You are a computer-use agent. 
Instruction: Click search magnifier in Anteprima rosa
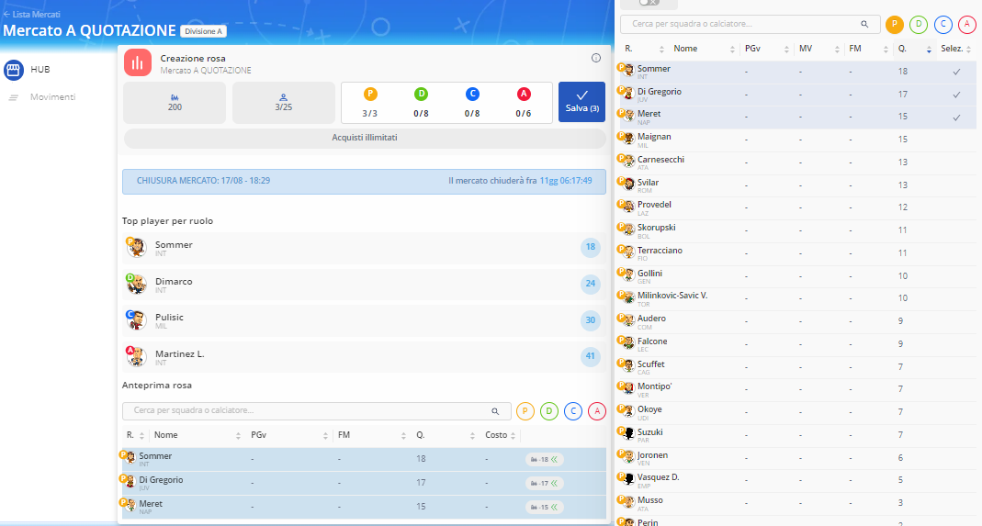click(495, 411)
